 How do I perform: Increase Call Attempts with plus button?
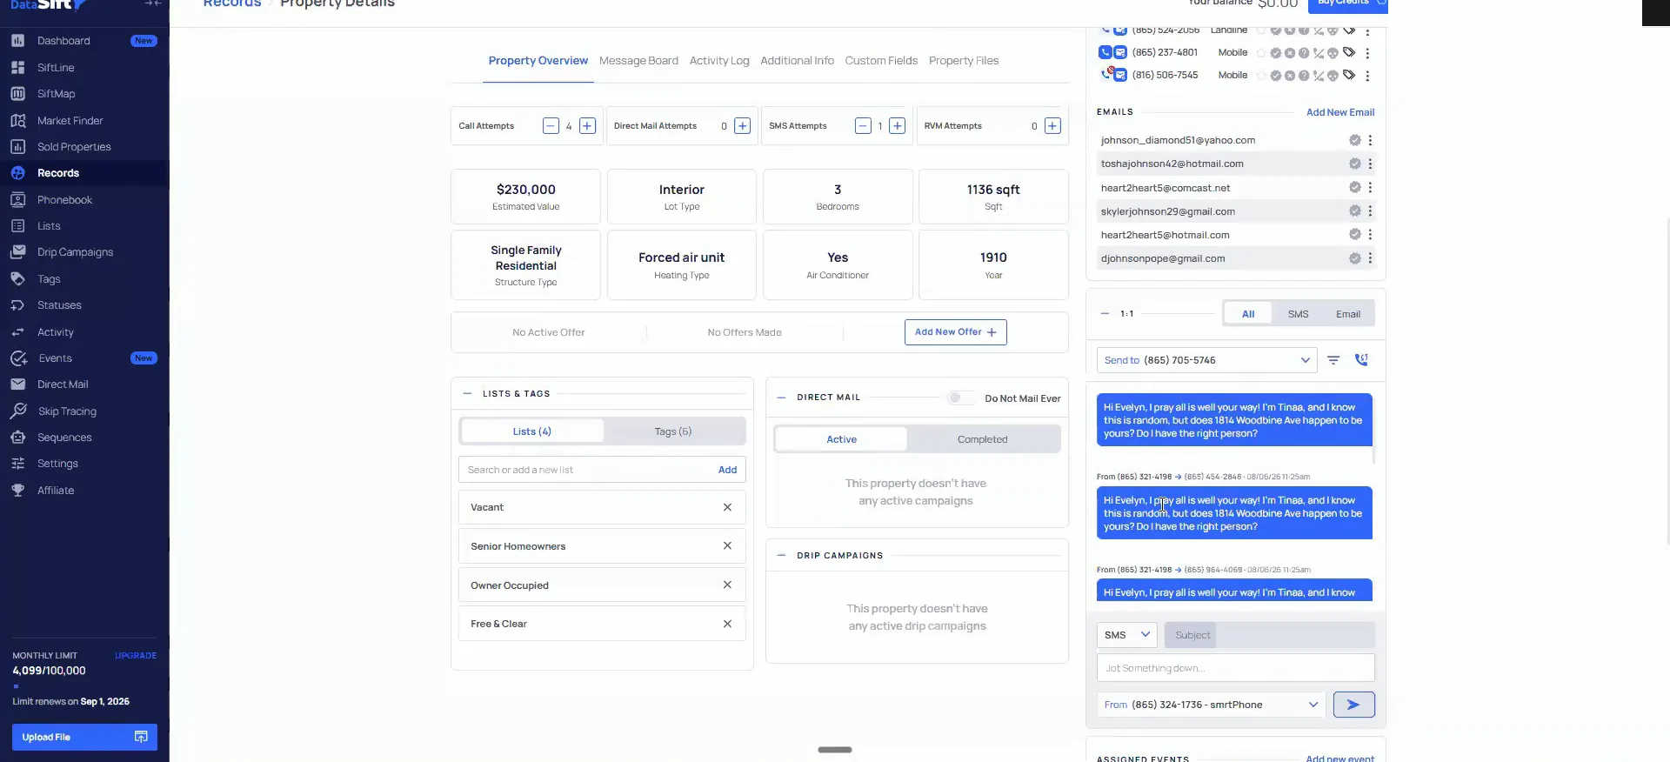click(x=587, y=126)
